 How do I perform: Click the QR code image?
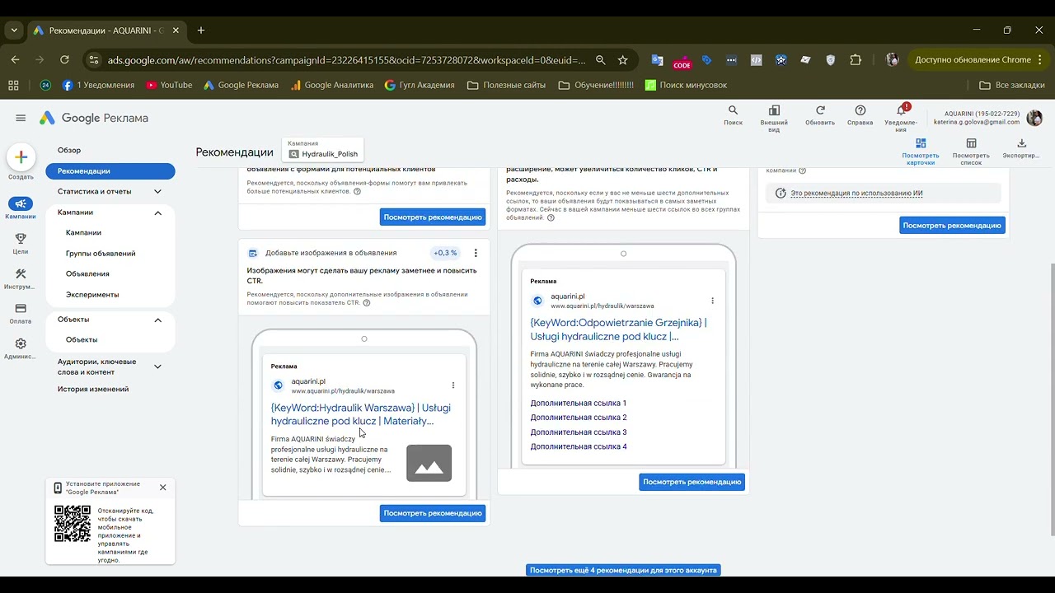click(73, 524)
